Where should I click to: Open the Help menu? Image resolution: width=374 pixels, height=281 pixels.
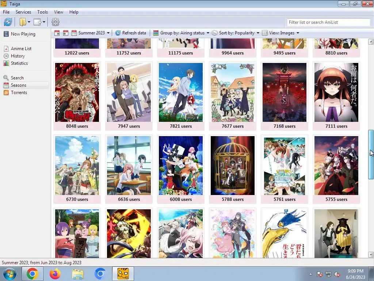74,12
